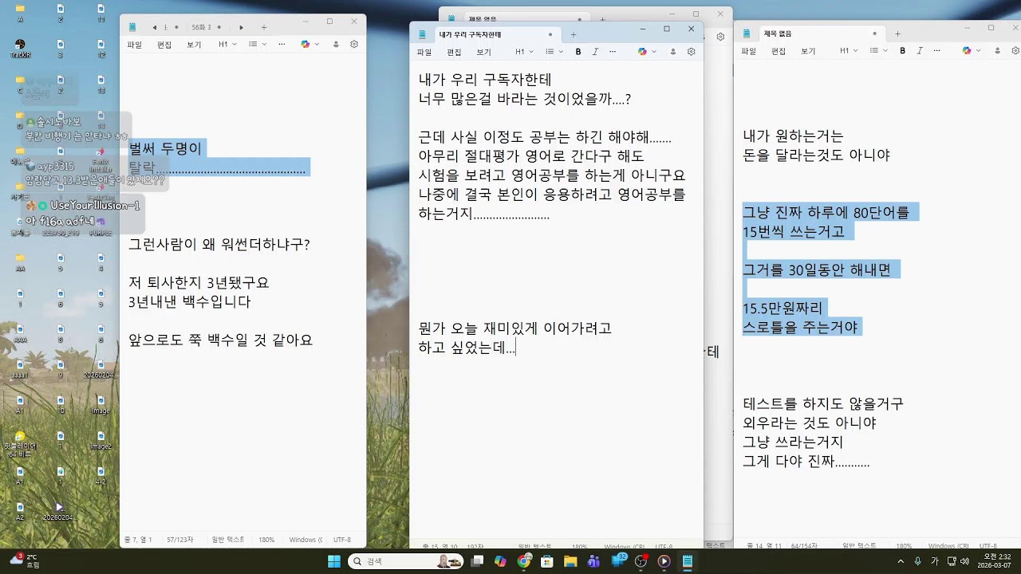Viewport: 1021px width, 574px height.
Task: Open settings gear of the background Notepad window
Action: point(720,37)
